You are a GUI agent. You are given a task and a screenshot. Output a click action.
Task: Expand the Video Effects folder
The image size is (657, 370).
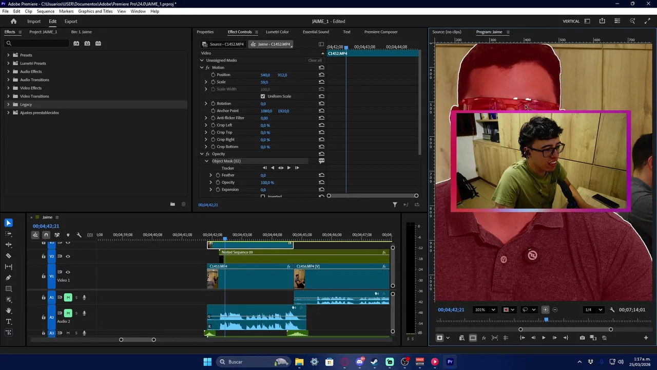(8, 88)
